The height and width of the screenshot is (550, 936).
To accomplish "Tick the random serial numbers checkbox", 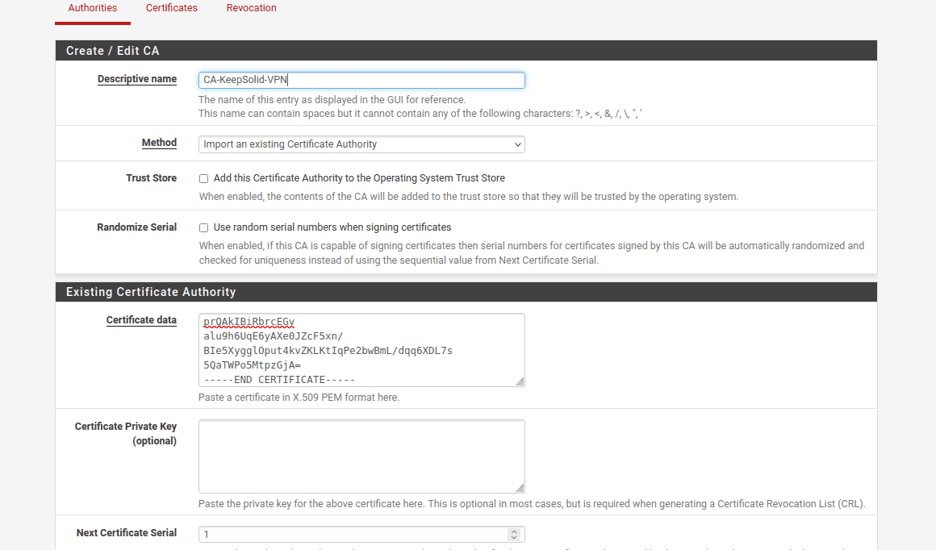I will click(x=204, y=227).
